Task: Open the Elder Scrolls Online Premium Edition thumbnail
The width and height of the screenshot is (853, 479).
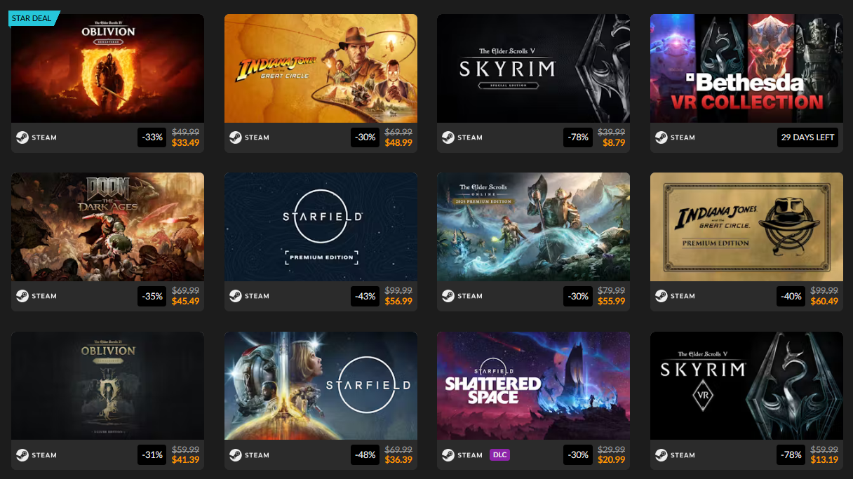Action: point(533,227)
